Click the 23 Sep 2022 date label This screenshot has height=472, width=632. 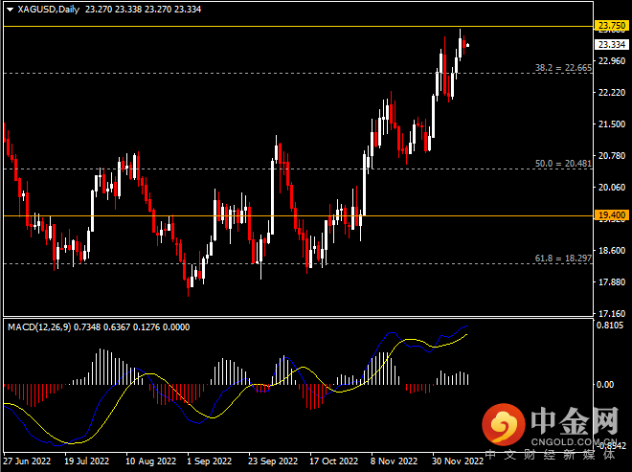click(271, 461)
